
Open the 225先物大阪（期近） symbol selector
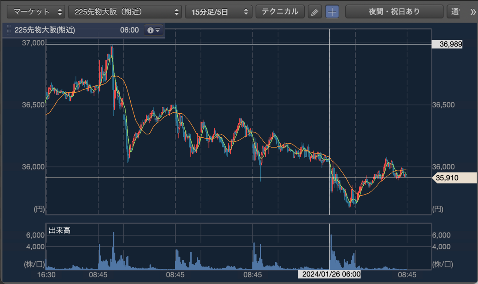[125, 12]
